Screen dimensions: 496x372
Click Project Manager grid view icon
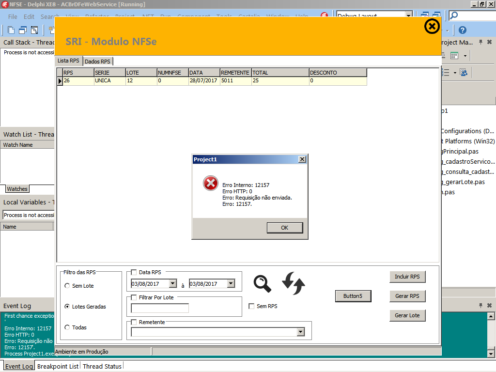click(x=454, y=56)
